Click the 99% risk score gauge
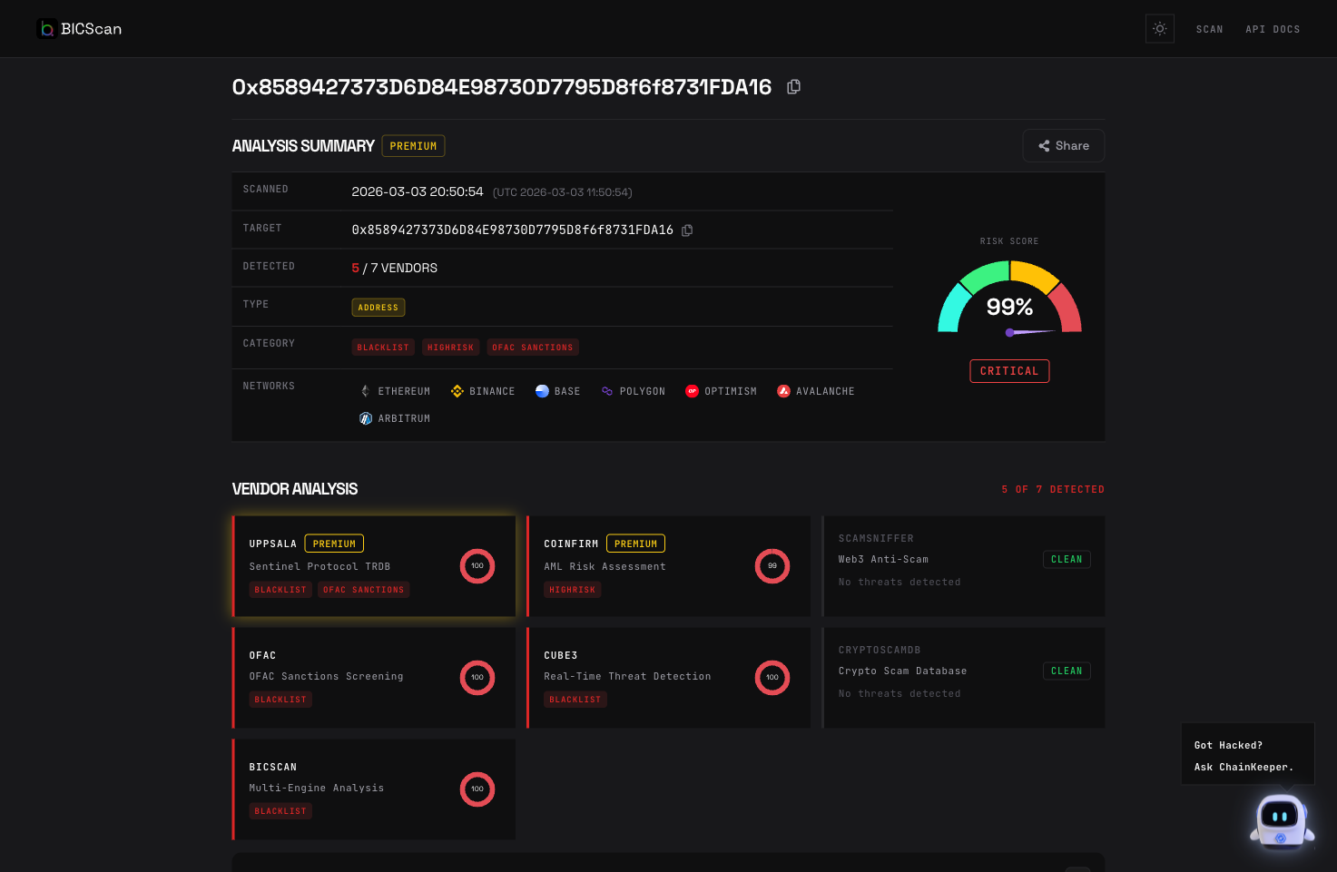This screenshot has width=1337, height=872. 1009,309
